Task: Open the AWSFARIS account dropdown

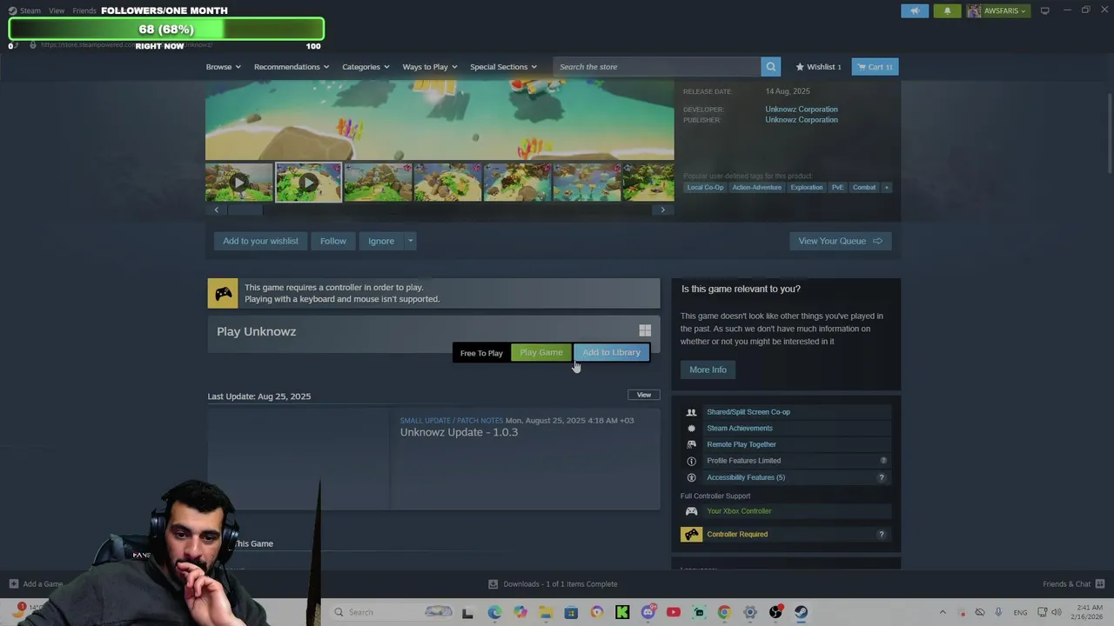Action: point(997,10)
